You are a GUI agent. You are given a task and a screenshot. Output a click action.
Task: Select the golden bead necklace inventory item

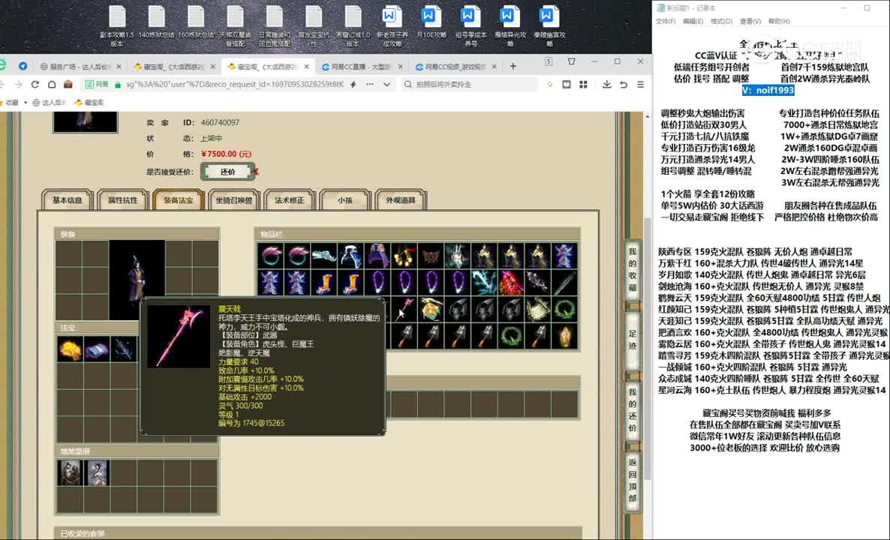404,256
